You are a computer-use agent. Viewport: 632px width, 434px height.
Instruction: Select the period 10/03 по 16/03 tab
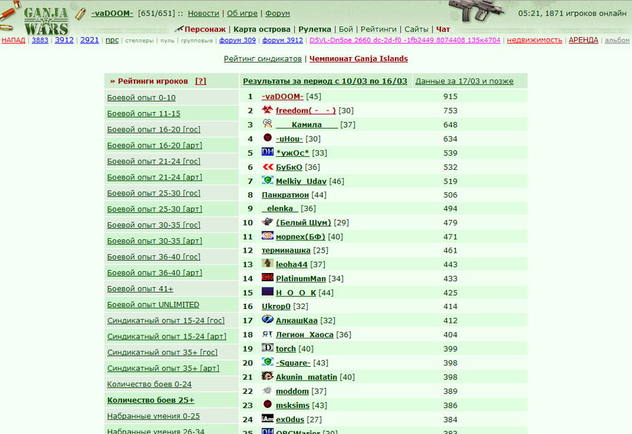click(325, 81)
